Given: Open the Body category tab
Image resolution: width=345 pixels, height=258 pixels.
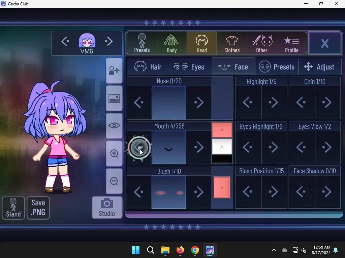Looking at the screenshot, I should pos(172,43).
